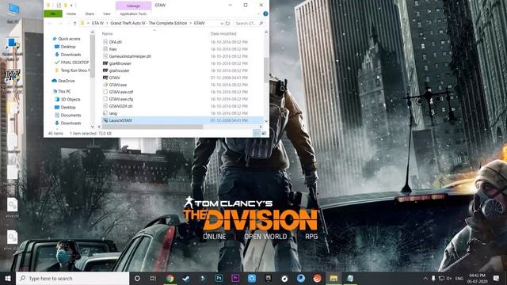
Task: Open the FINAL DESKTOP pinned folder
Action: pyautogui.click(x=74, y=63)
